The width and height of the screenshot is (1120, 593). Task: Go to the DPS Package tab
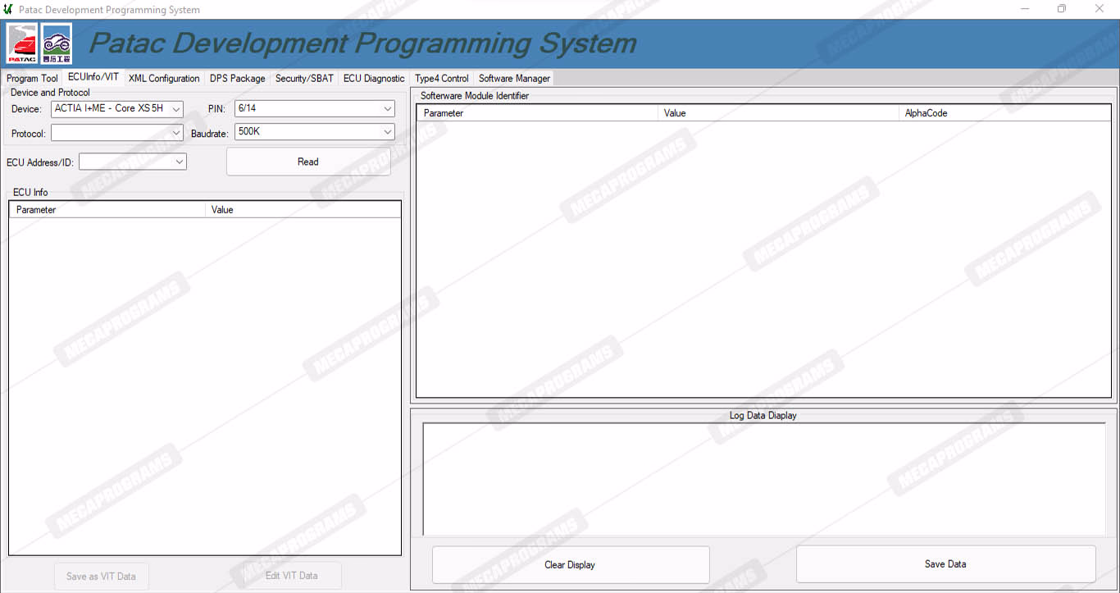point(238,79)
